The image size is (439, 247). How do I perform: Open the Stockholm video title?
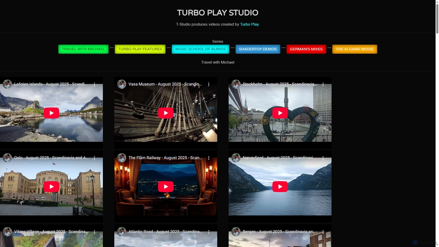coord(280,84)
